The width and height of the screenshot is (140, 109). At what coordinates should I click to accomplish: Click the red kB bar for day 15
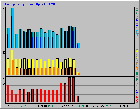point(65,93)
